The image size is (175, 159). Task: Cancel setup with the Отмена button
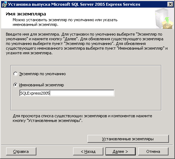[153, 151]
